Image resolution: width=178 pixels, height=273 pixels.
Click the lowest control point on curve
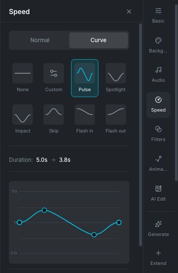(94, 235)
